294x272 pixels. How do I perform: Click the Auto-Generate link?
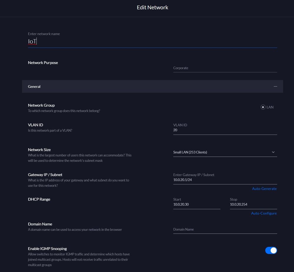(x=264, y=189)
